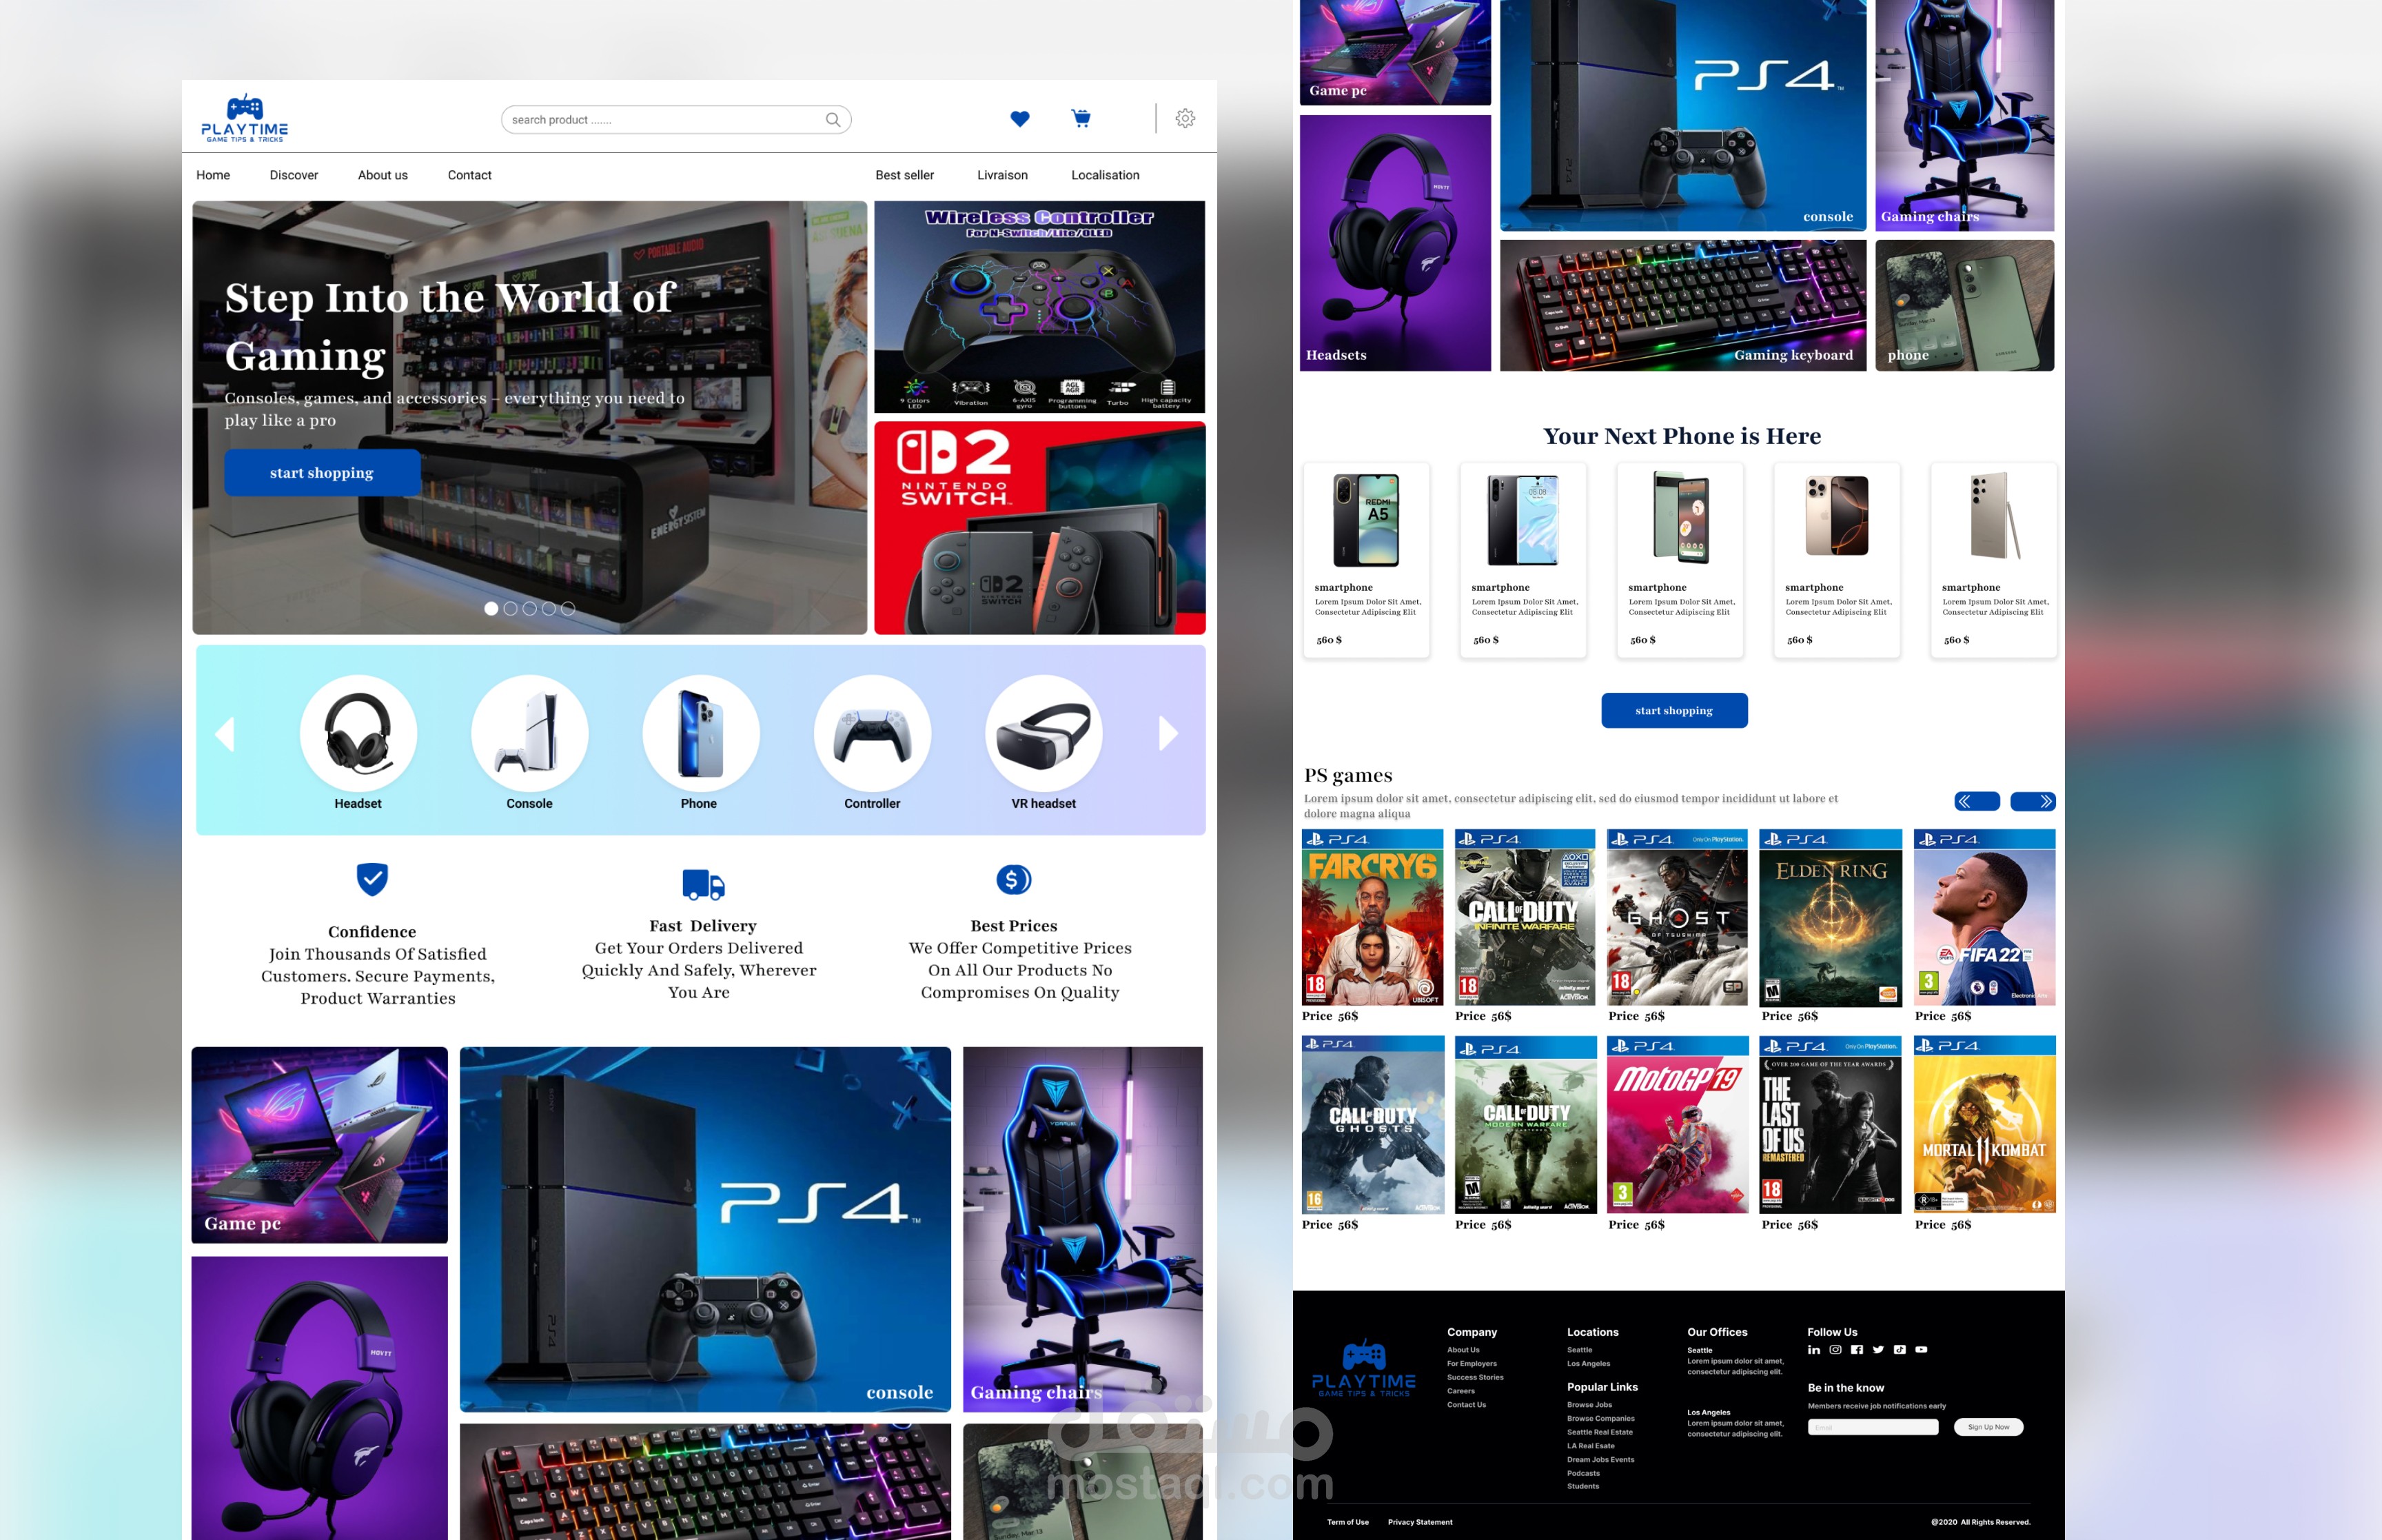Select the second hero slider dot
The image size is (2382, 1540).
point(511,608)
